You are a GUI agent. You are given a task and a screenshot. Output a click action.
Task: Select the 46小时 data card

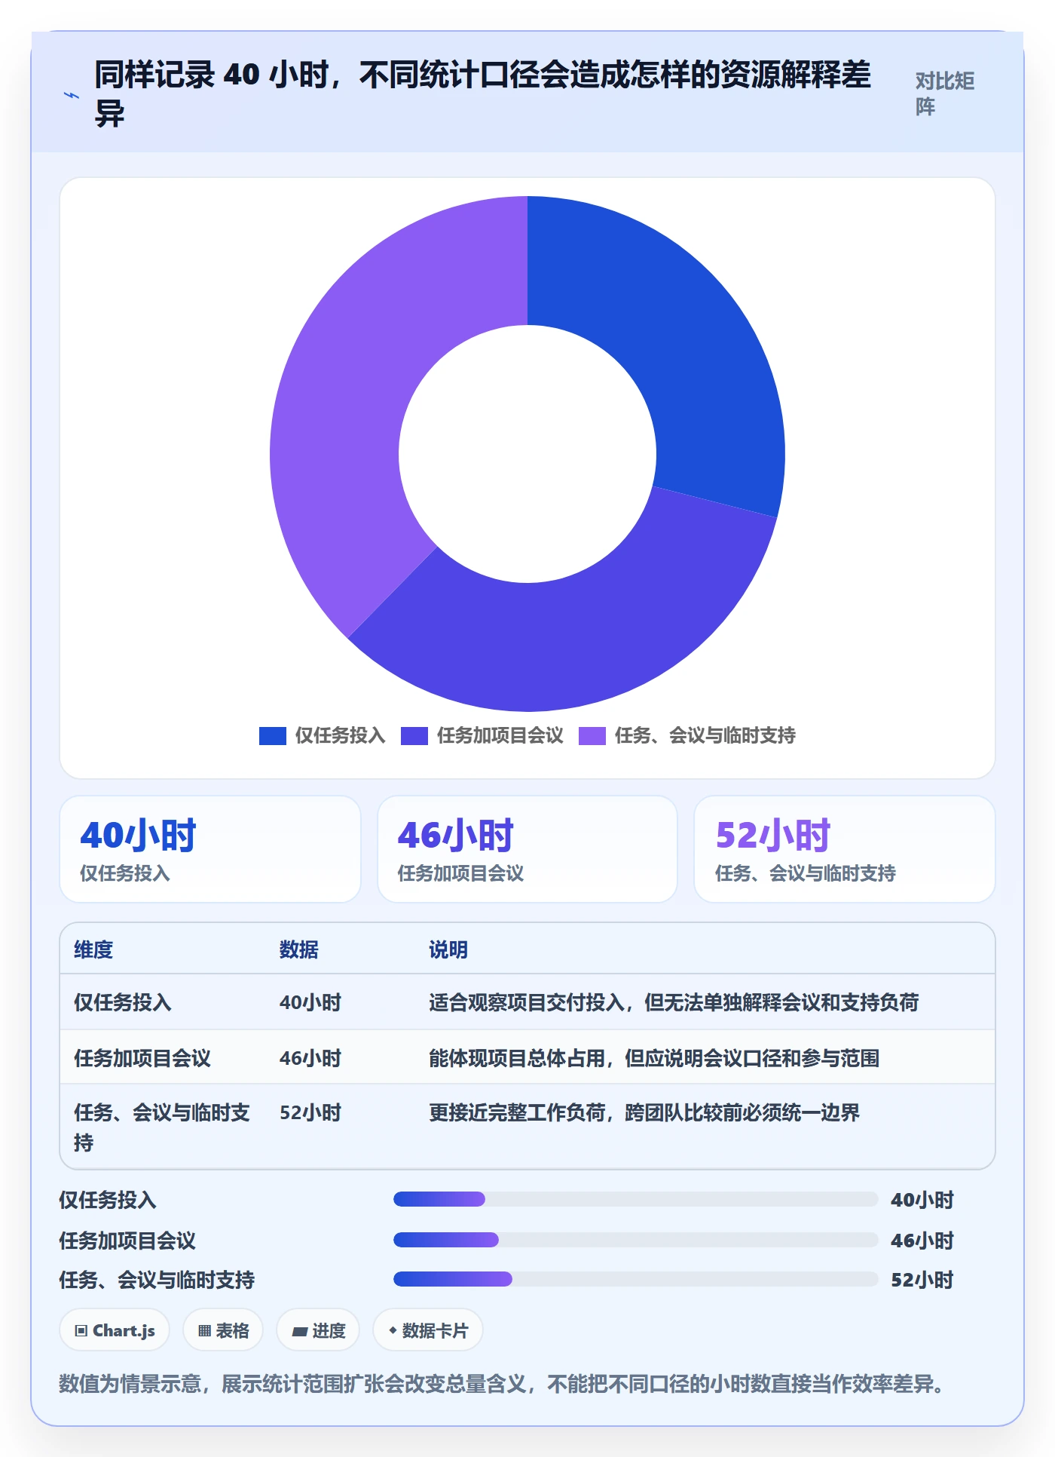527,849
